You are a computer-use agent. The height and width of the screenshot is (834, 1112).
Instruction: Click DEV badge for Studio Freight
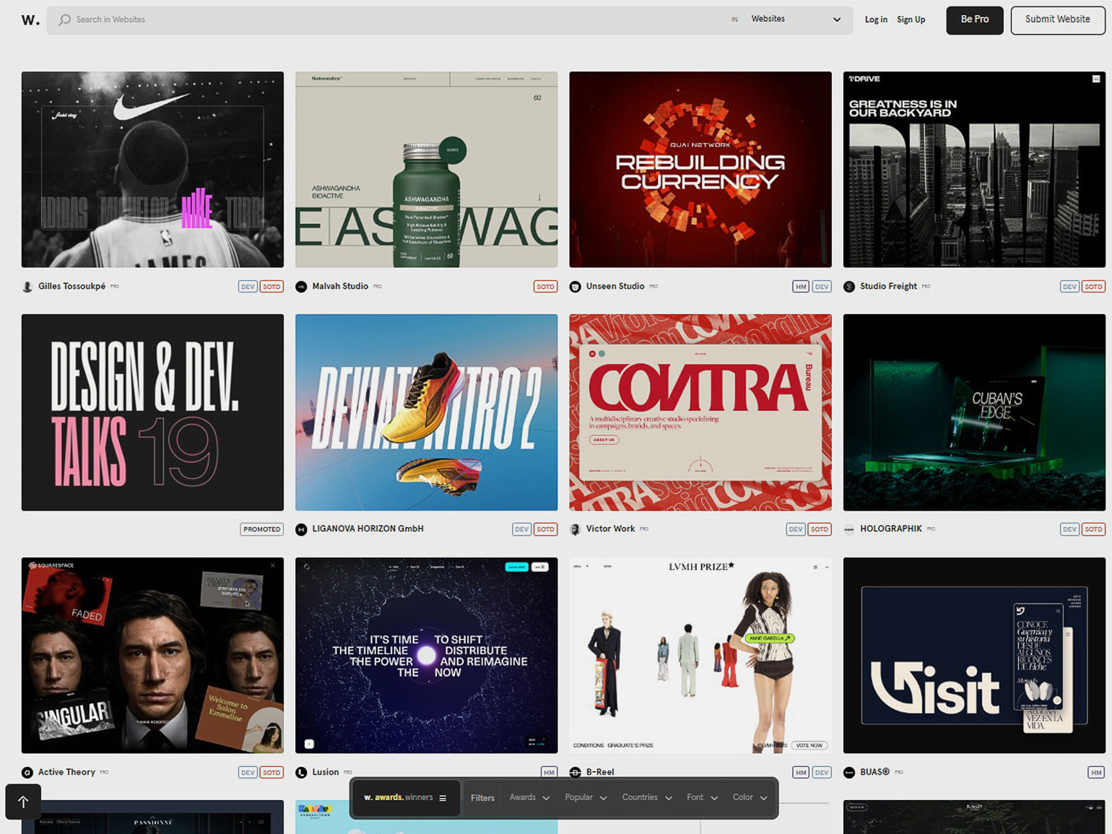[1069, 287]
